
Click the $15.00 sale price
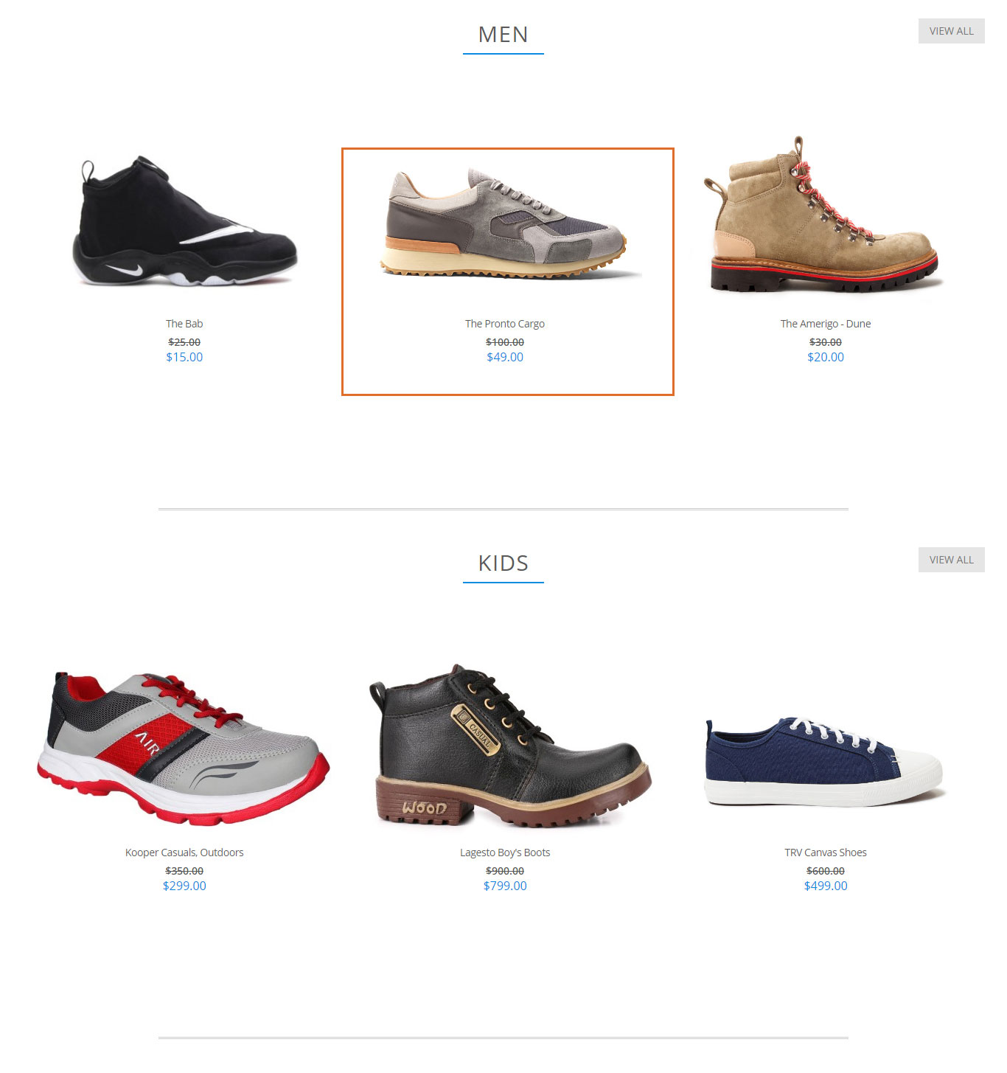pos(184,357)
